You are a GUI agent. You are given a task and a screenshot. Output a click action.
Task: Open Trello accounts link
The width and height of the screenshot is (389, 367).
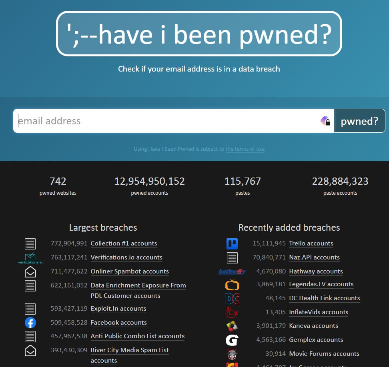pos(311,243)
